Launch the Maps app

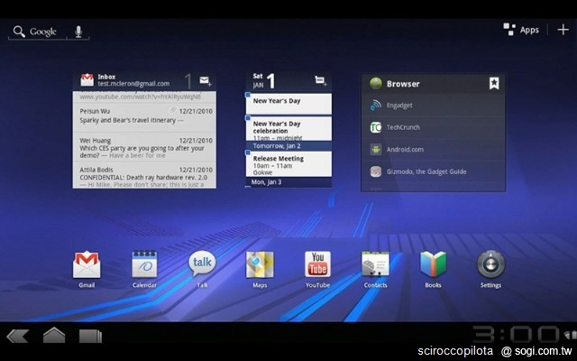click(x=260, y=269)
